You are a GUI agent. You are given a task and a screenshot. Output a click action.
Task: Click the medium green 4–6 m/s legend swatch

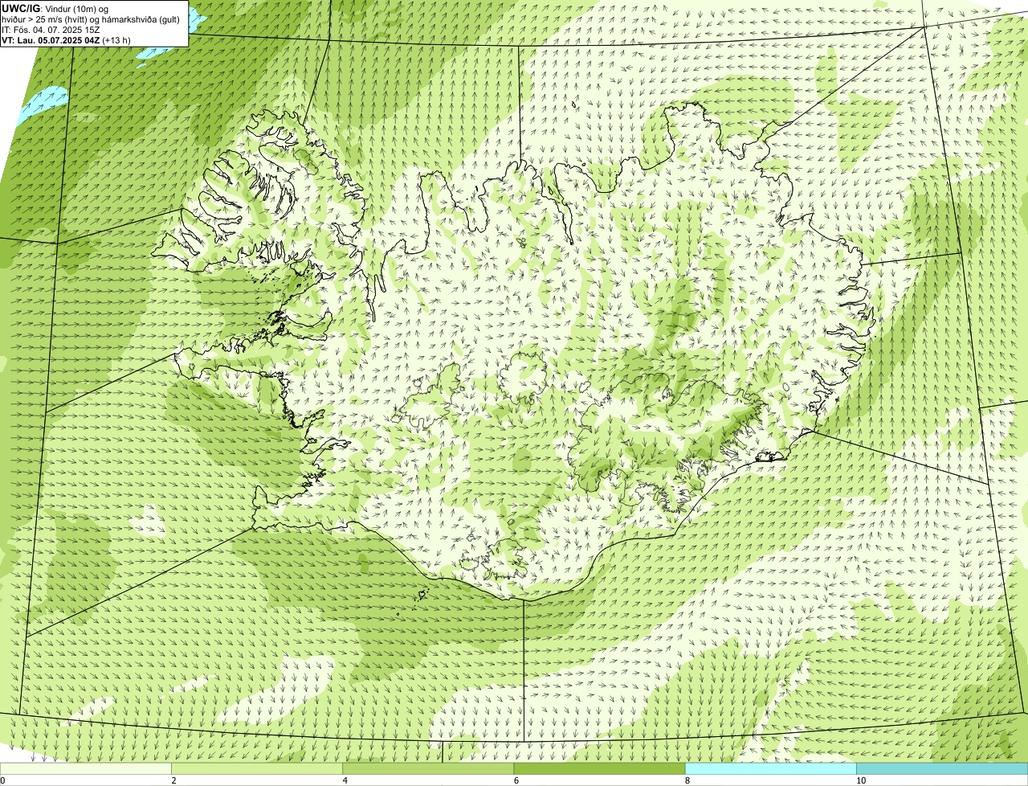(428, 769)
